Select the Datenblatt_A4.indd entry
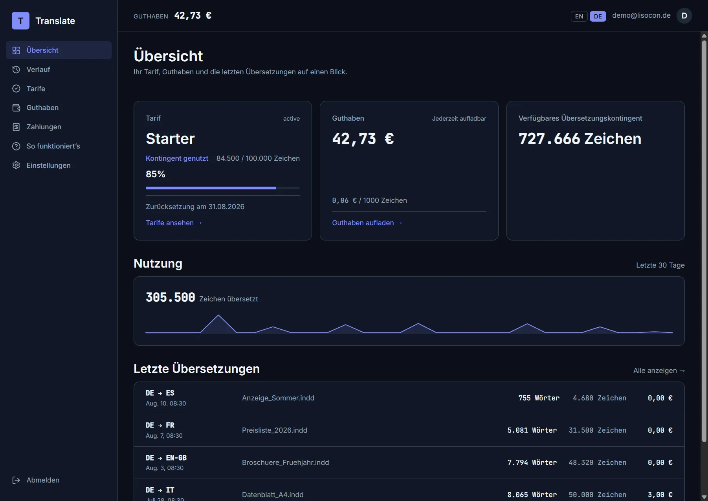The width and height of the screenshot is (708, 501). click(x=409, y=490)
